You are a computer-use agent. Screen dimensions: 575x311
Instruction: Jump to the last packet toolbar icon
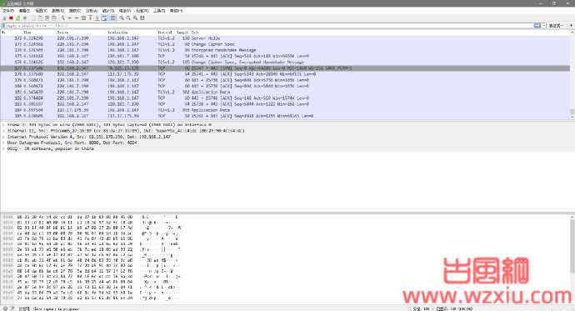pos(97,18)
